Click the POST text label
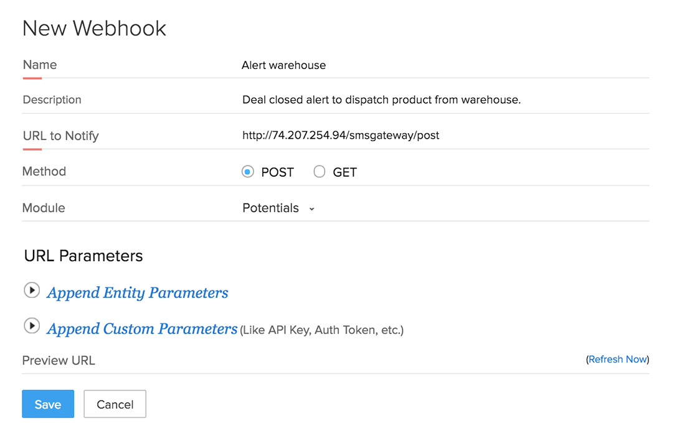 (x=277, y=173)
